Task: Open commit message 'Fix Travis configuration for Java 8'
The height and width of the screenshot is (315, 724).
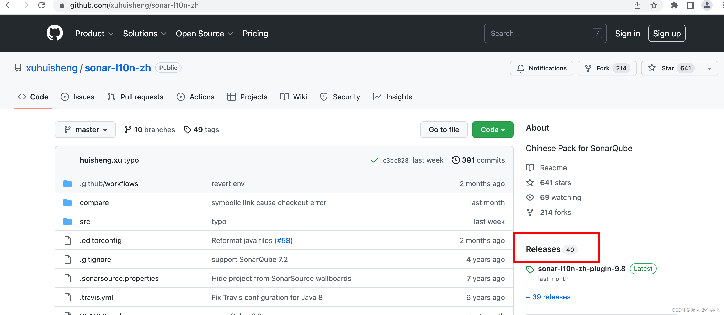Action: 267,297
